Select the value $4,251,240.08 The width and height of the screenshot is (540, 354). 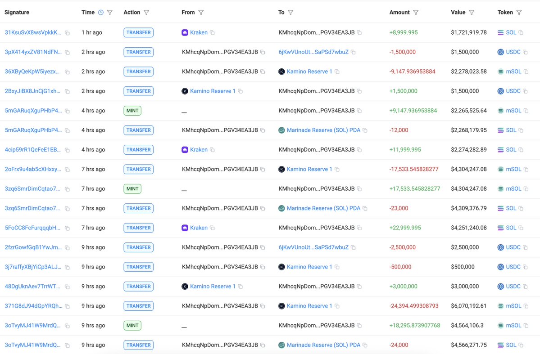tap(469, 228)
